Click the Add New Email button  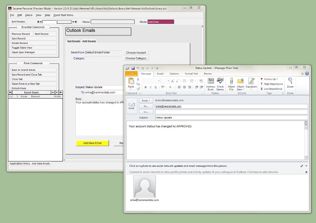click(x=93, y=143)
